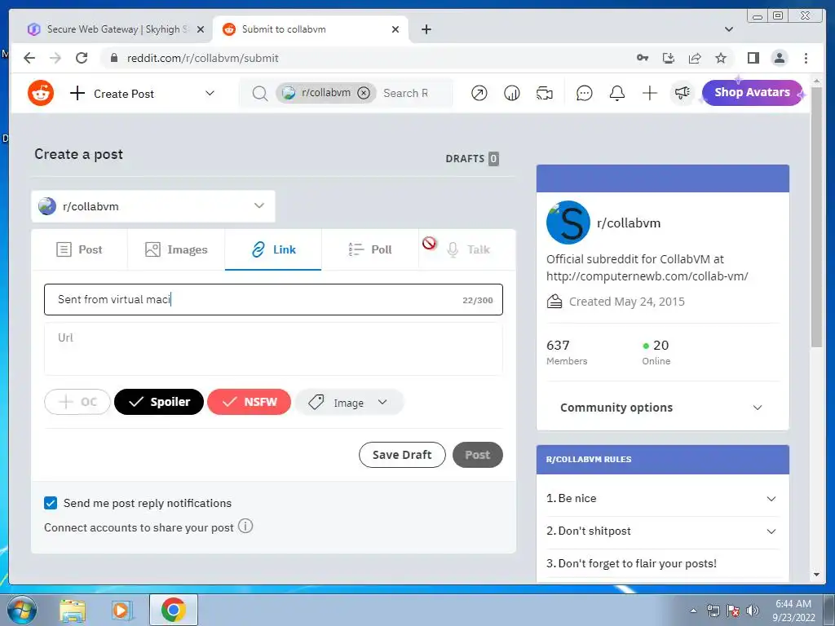Click the megaphone advertise icon

[683, 93]
